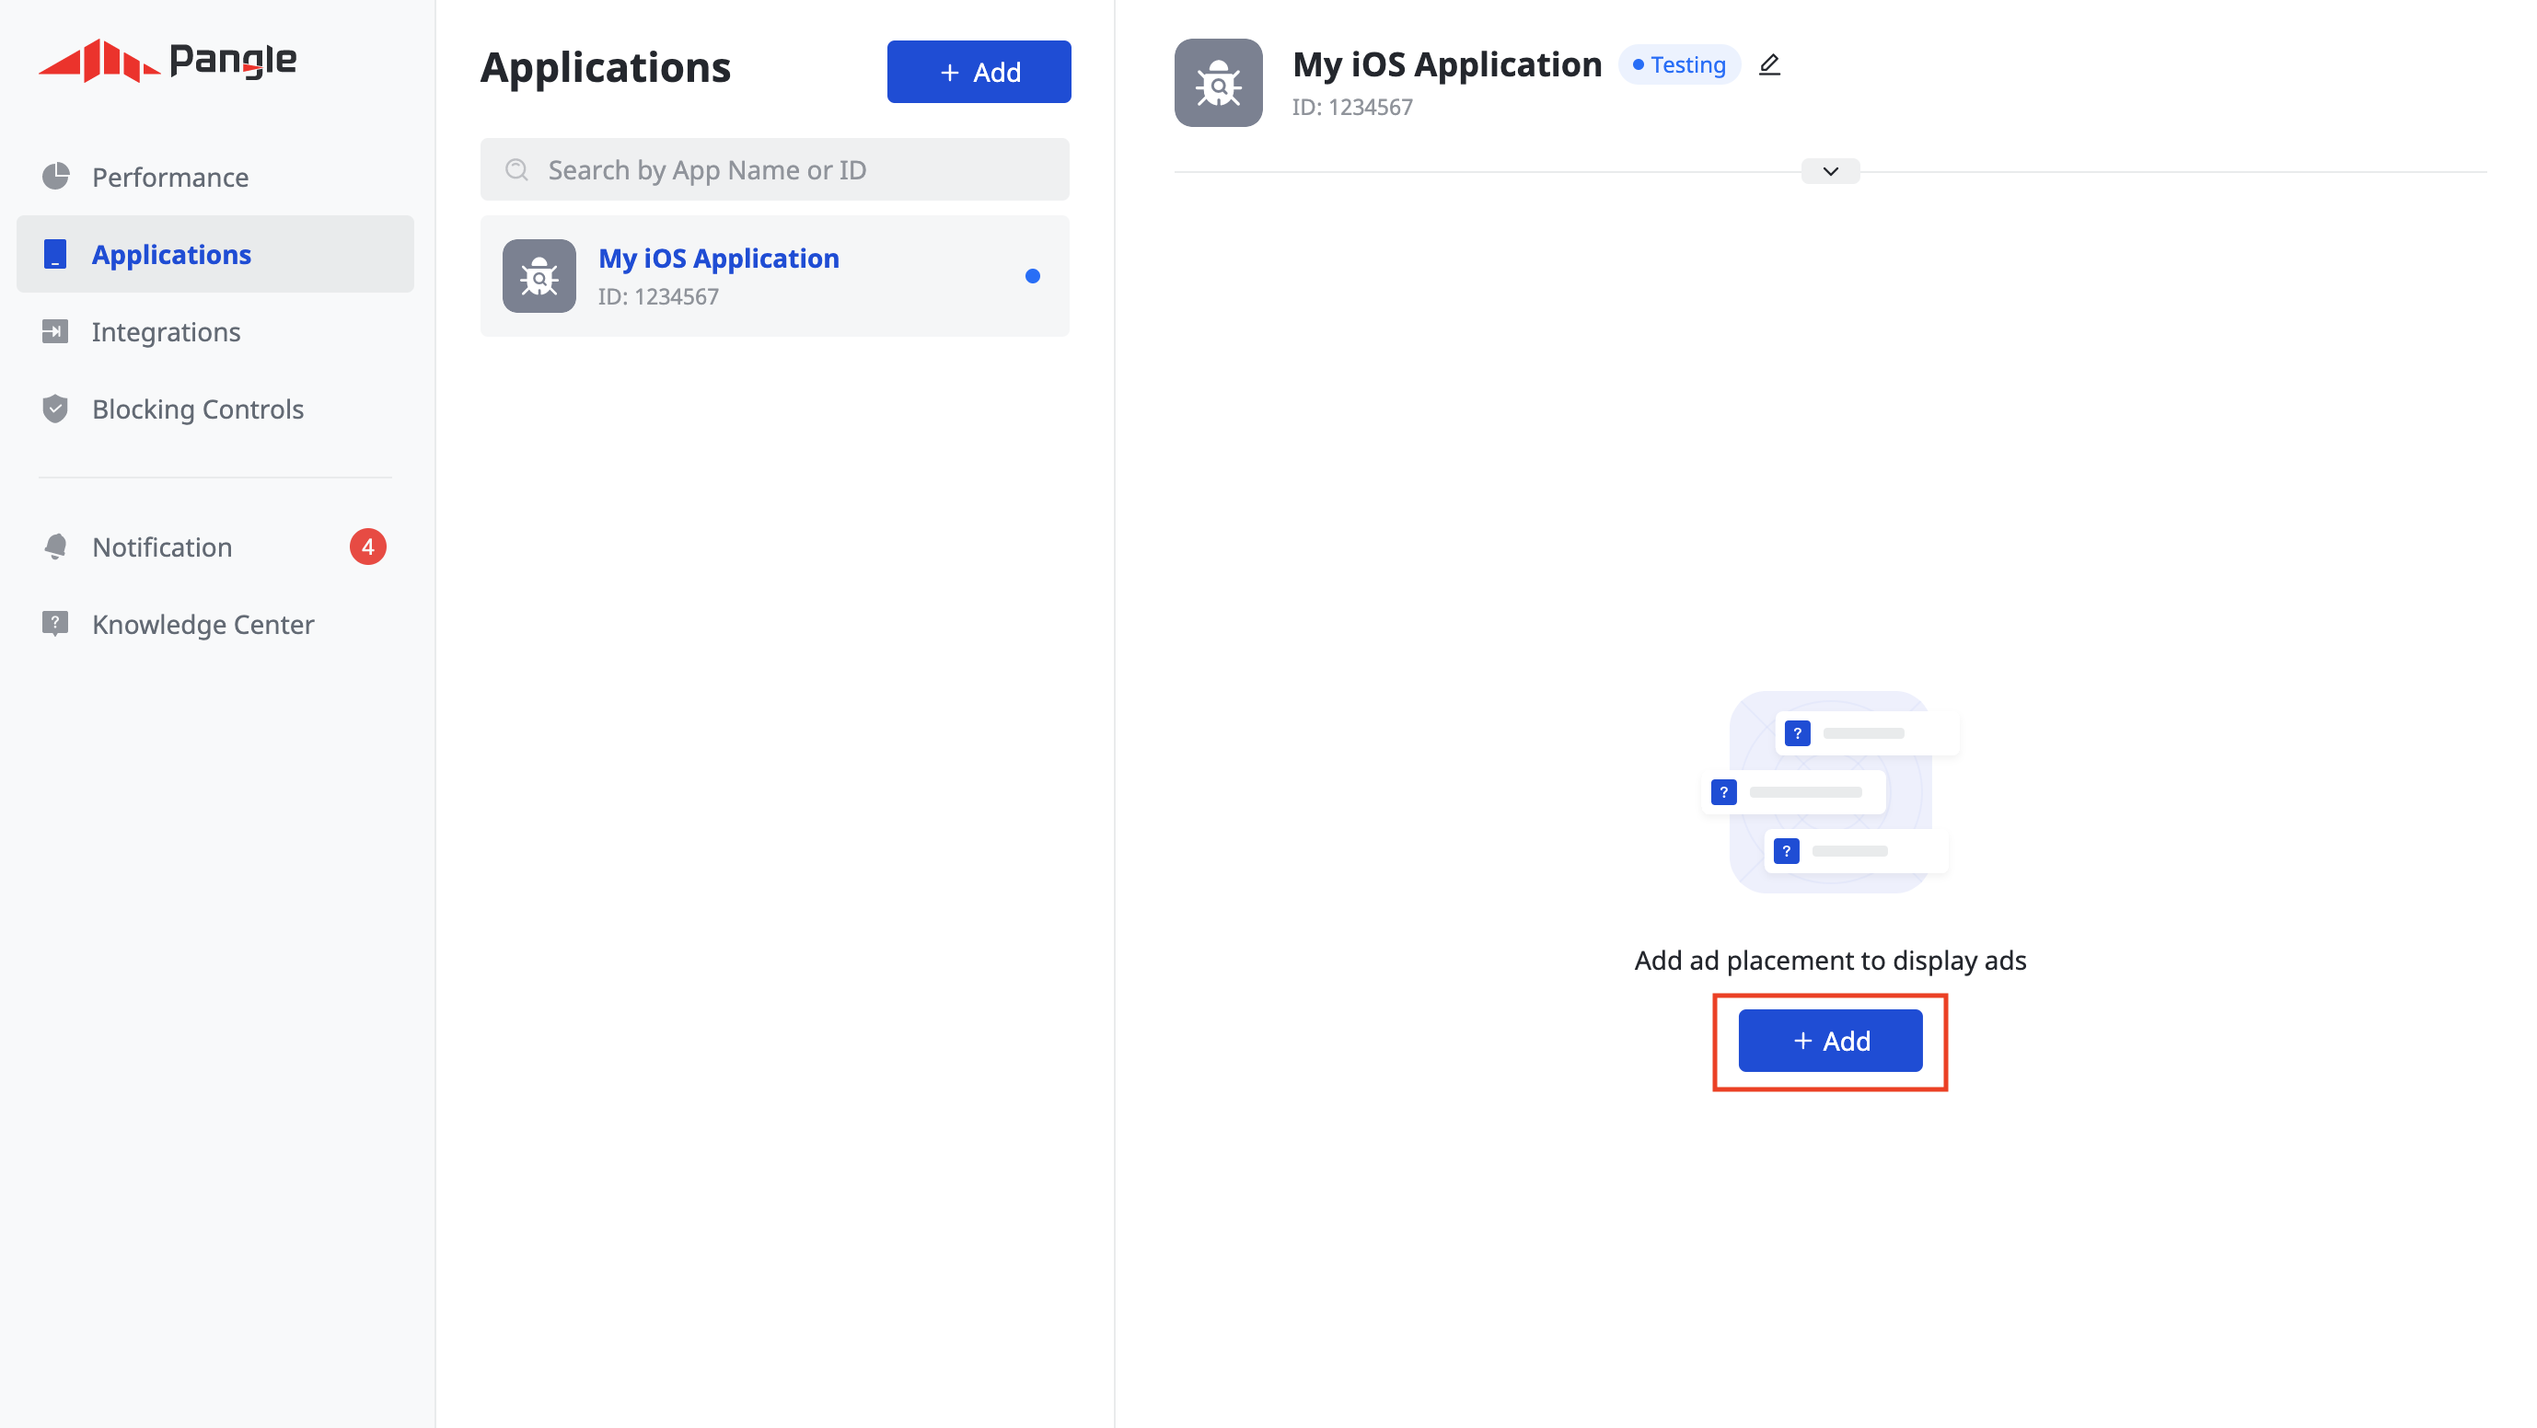The width and height of the screenshot is (2537, 1428).
Task: Click the Pangle logo
Action: pos(168,61)
